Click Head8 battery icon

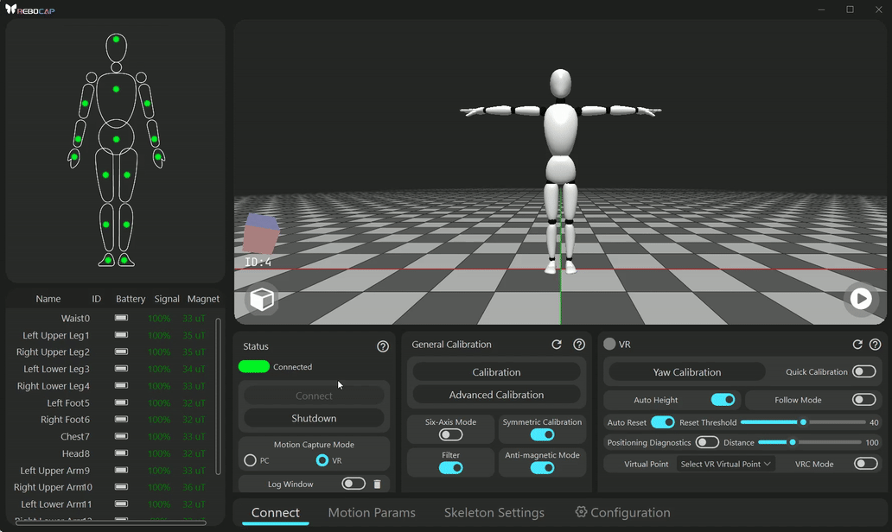click(x=121, y=453)
